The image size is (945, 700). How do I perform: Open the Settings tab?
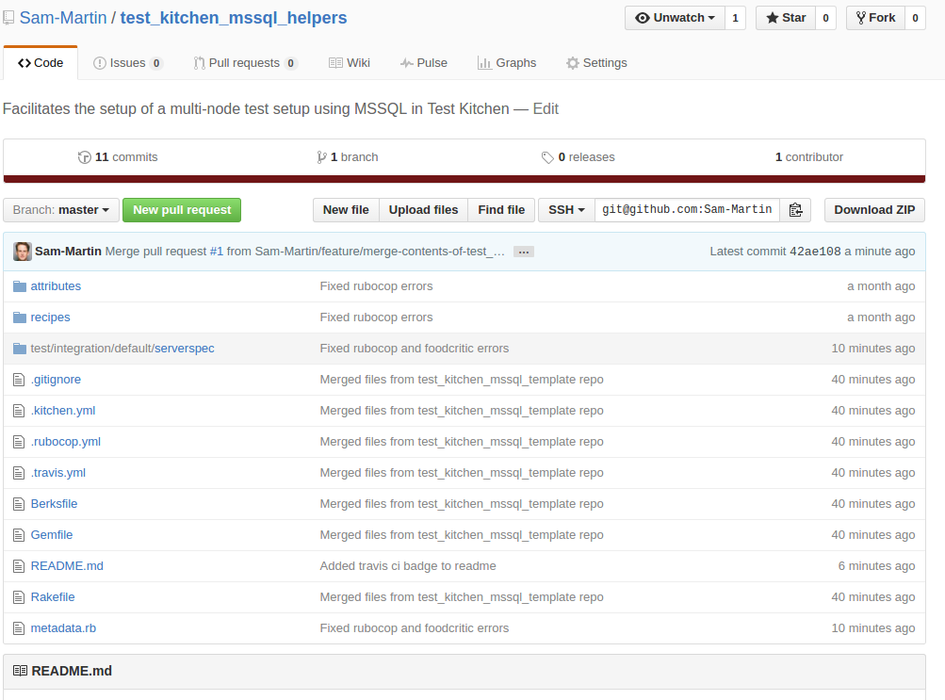[x=596, y=62]
